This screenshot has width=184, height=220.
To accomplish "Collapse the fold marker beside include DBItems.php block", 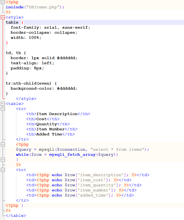I will pyautogui.click(x=3, y=2).
